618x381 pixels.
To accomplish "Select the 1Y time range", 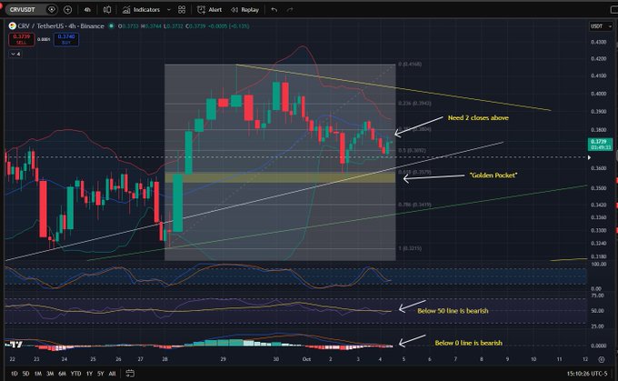I will click(89, 373).
